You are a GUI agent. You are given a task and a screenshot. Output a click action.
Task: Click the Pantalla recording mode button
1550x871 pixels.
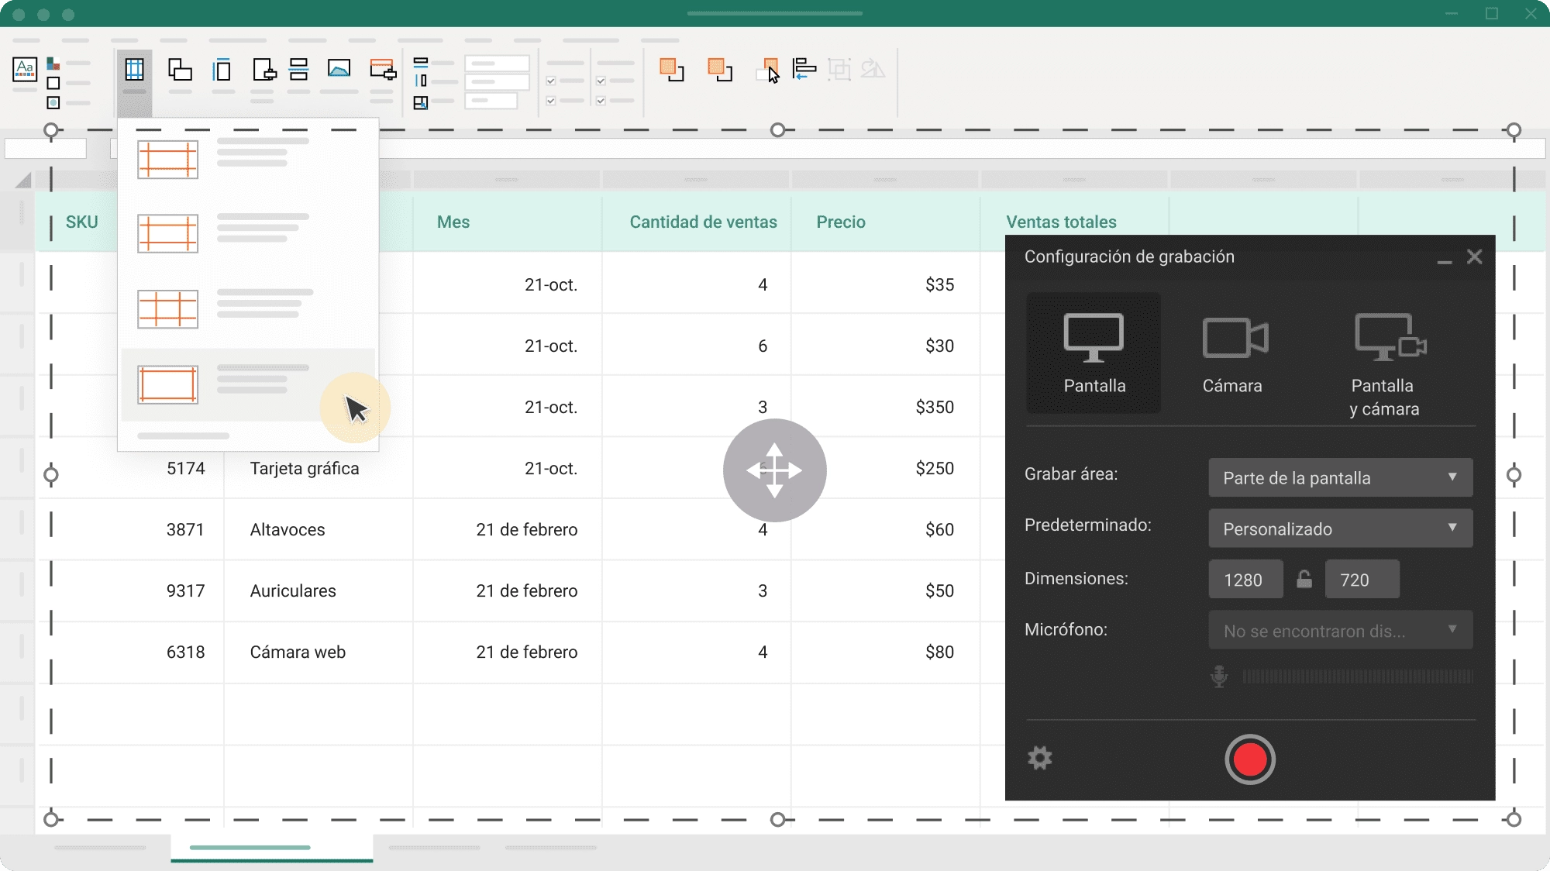[x=1093, y=353]
